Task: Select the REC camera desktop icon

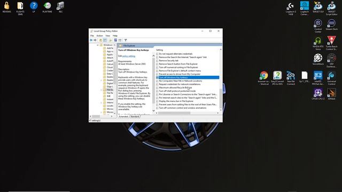Action: tap(60, 7)
